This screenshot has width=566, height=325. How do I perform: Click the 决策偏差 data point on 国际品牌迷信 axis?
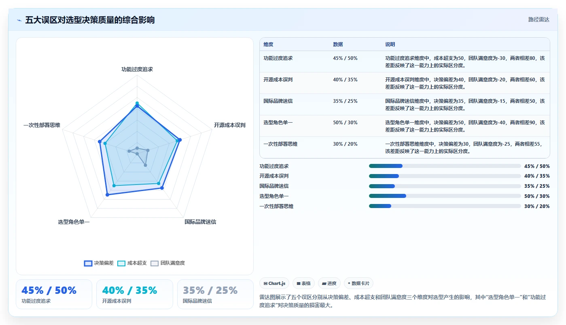pos(162,188)
